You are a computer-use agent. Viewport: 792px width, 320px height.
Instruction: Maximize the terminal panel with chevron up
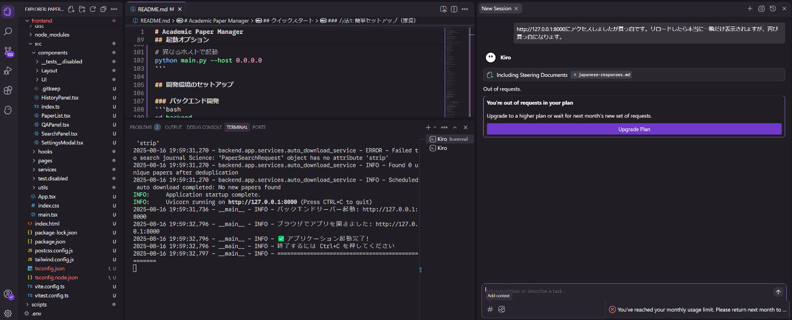455,127
